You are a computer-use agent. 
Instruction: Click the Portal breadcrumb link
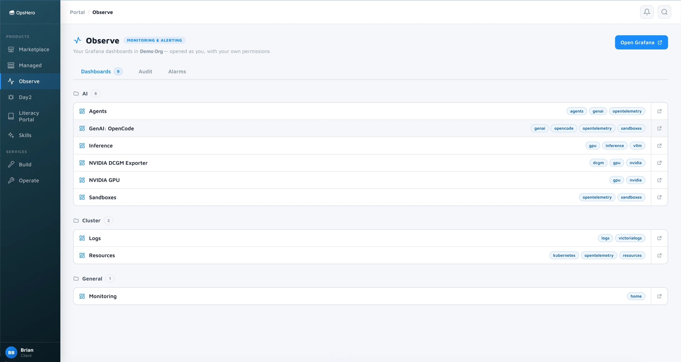[x=77, y=12]
